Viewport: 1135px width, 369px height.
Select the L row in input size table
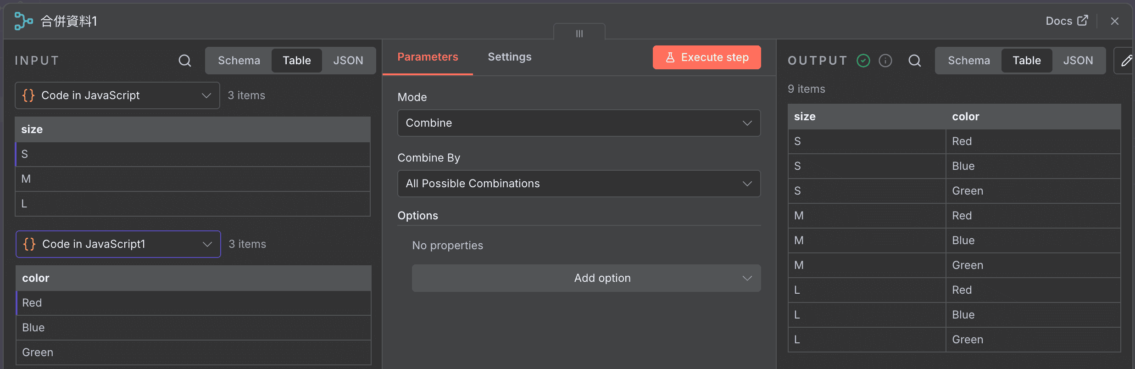coord(193,204)
